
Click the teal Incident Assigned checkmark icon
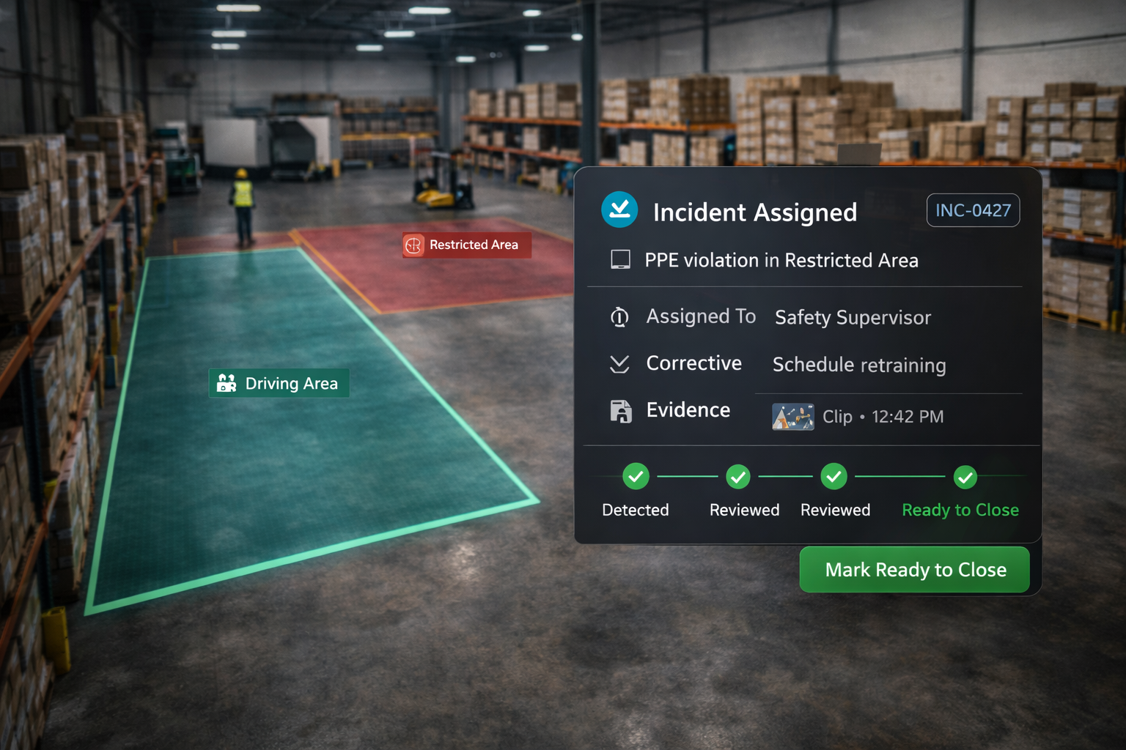pyautogui.click(x=619, y=210)
